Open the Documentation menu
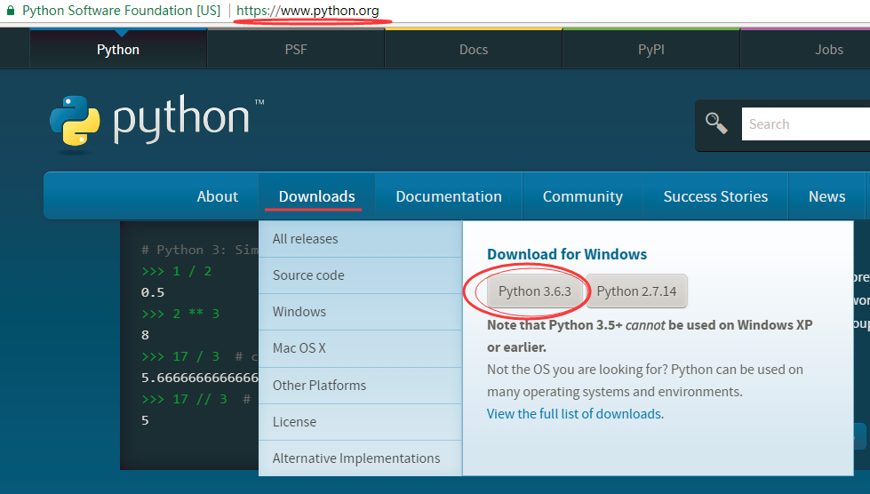870x494 pixels. point(449,196)
